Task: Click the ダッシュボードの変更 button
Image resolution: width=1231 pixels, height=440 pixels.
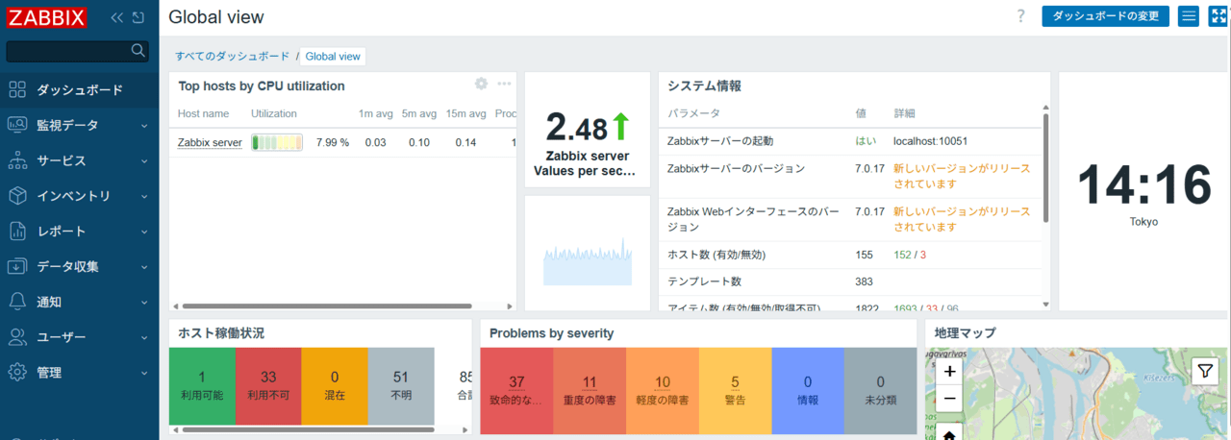Action: [1105, 16]
